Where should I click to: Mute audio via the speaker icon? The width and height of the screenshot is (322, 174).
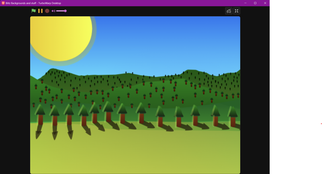click(53, 11)
